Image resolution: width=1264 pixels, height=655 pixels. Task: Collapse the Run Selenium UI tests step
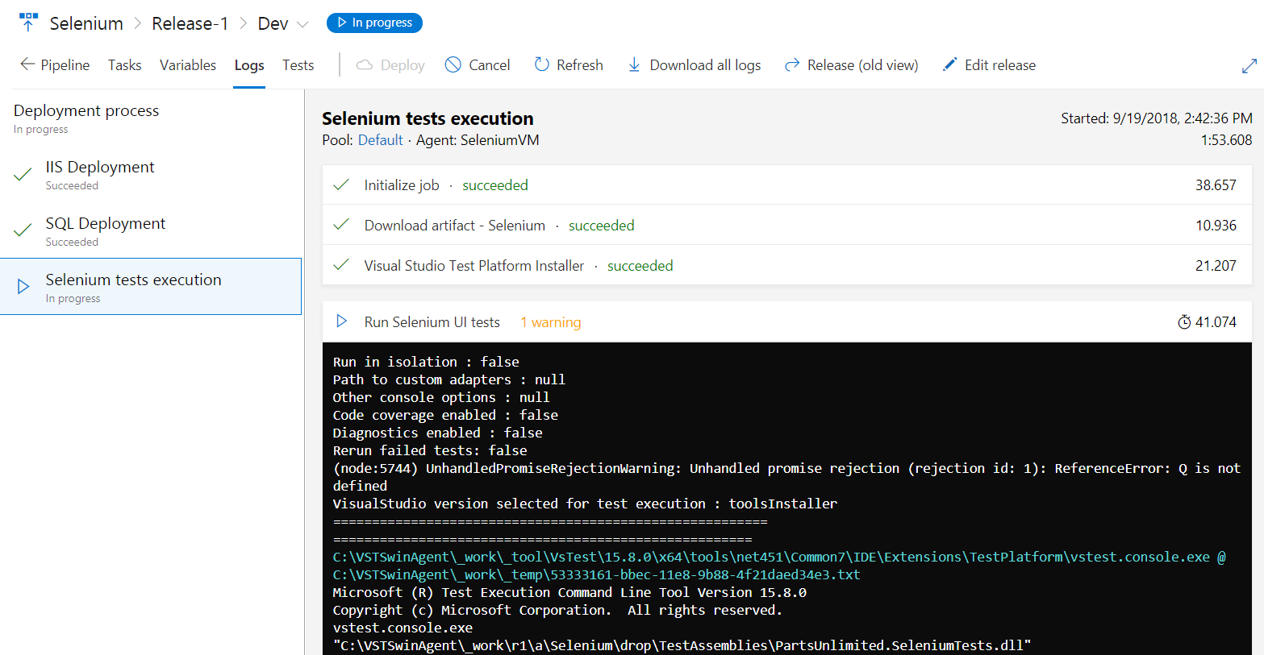point(787,321)
